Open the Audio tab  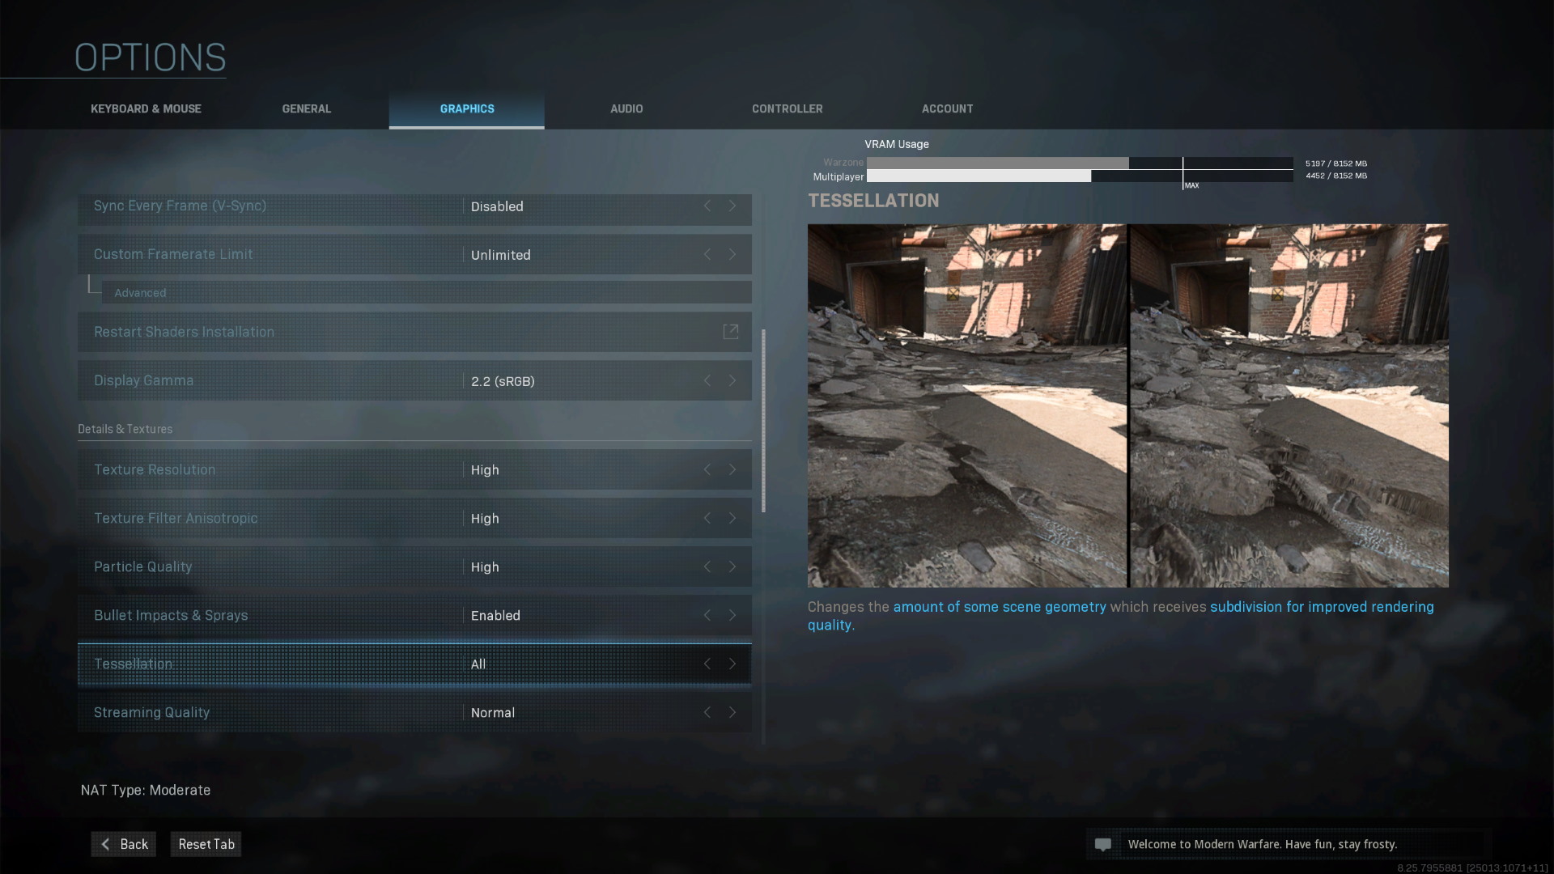click(626, 108)
